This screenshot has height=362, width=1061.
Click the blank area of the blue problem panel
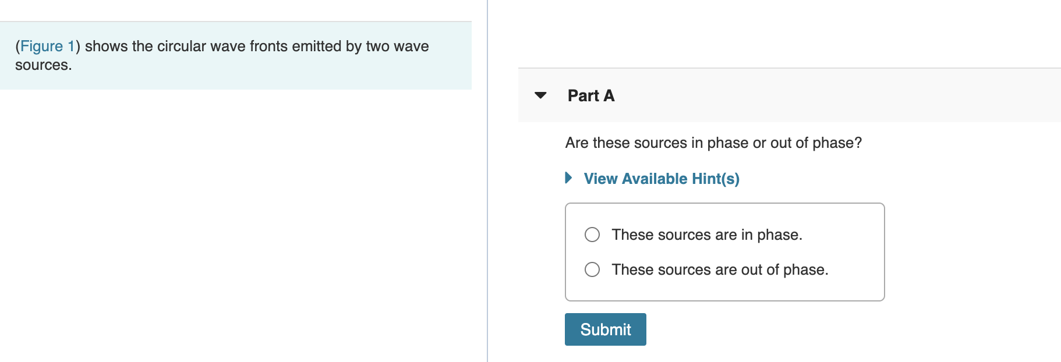(x=291, y=73)
